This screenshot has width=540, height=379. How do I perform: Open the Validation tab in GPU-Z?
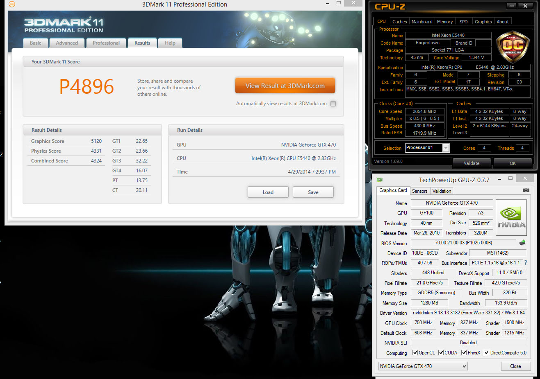pos(442,191)
